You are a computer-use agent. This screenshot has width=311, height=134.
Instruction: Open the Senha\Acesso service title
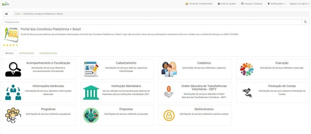(204, 109)
